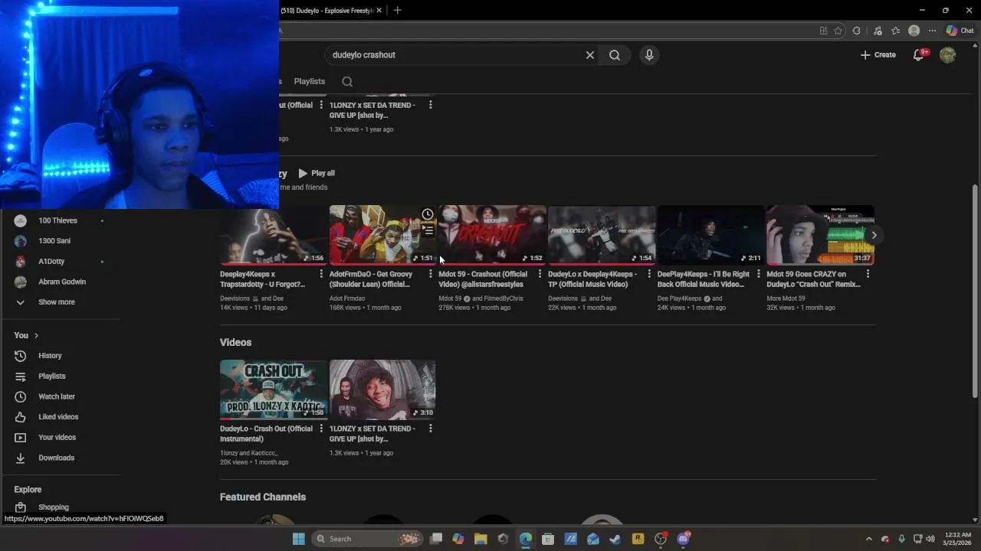Open 1LONZY x SET DA TREND thumbnail under Videos
Viewport: 981px width, 551px height.
pos(382,390)
